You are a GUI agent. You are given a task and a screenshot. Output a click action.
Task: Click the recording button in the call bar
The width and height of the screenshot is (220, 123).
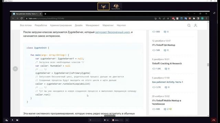pyautogui.click(x=118, y=120)
